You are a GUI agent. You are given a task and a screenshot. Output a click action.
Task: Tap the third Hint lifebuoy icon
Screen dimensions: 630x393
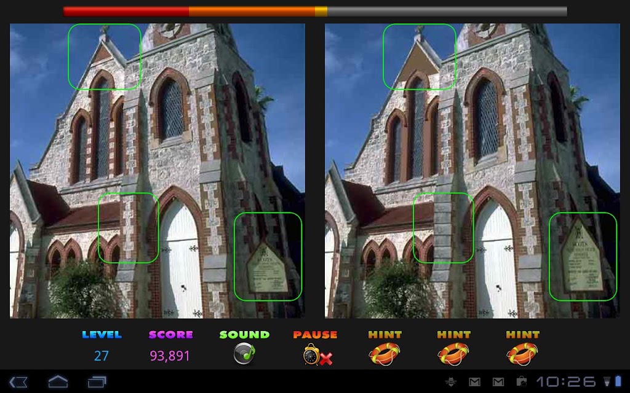tap(522, 354)
